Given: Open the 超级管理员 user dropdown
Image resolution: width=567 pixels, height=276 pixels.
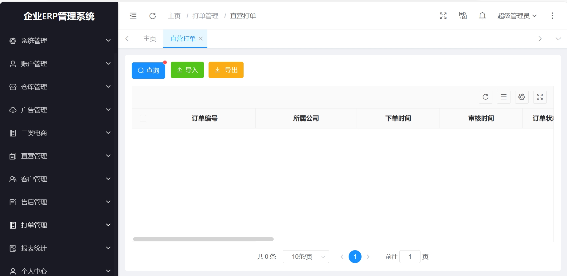Looking at the screenshot, I should [x=517, y=16].
